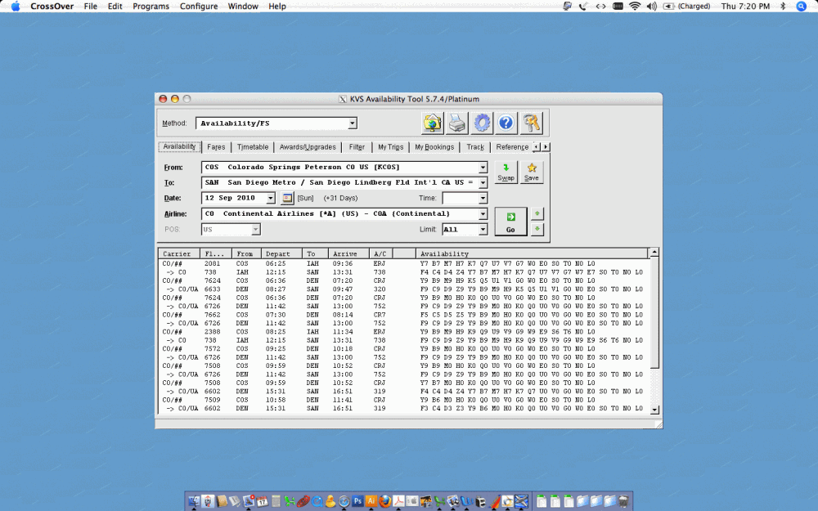This screenshot has width=818, height=511.
Task: Select flight 6633 row to SAN
Action: 404,289
